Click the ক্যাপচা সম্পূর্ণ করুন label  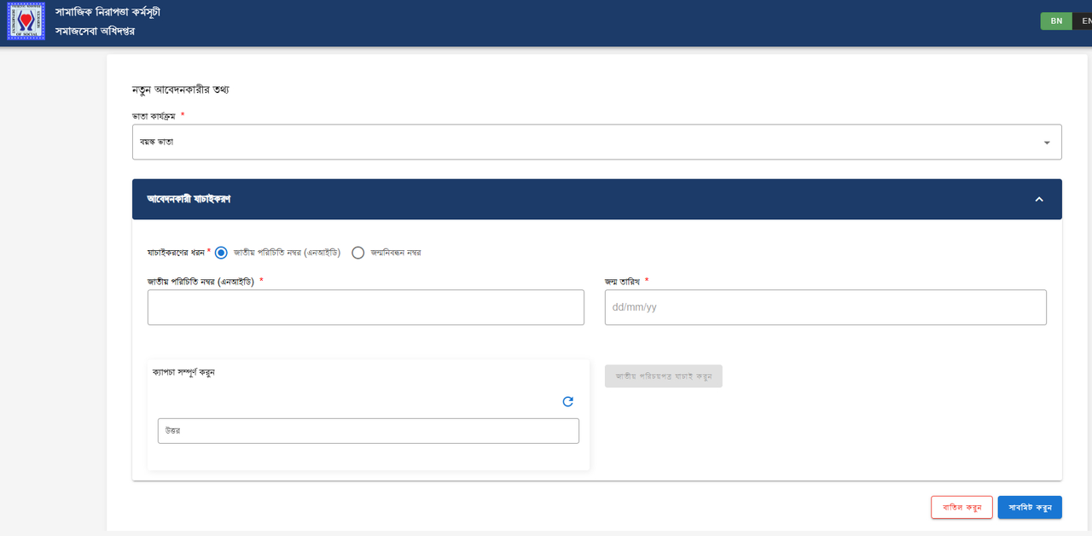(x=183, y=372)
